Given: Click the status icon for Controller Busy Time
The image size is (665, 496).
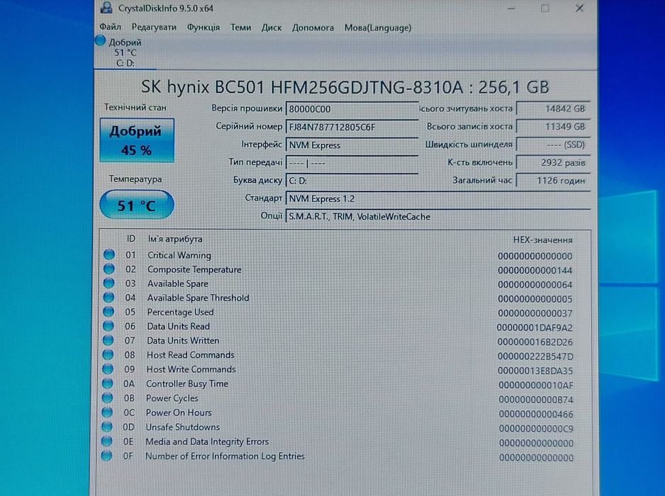Looking at the screenshot, I should pyautogui.click(x=107, y=383).
